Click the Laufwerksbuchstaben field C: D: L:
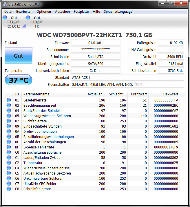This screenshot has height=207, width=190. click(96, 71)
